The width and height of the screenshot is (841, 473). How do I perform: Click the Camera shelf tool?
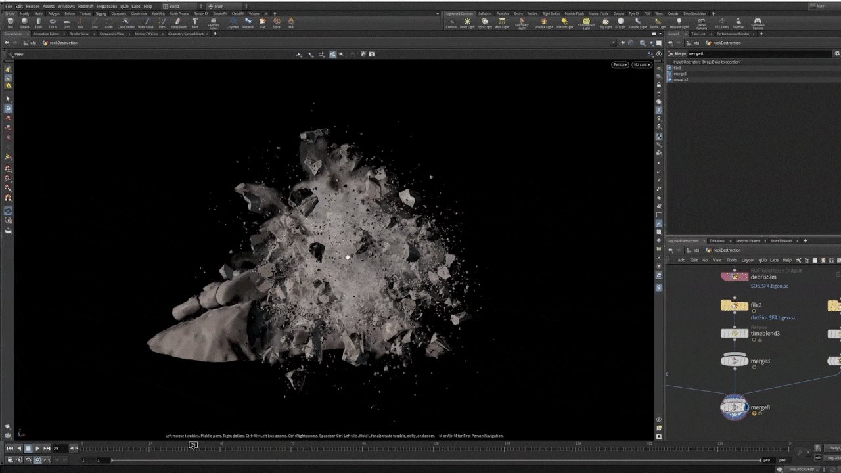click(451, 23)
